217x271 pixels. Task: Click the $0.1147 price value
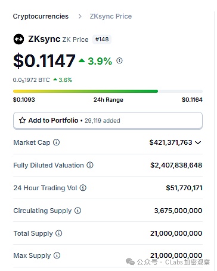[44, 60]
